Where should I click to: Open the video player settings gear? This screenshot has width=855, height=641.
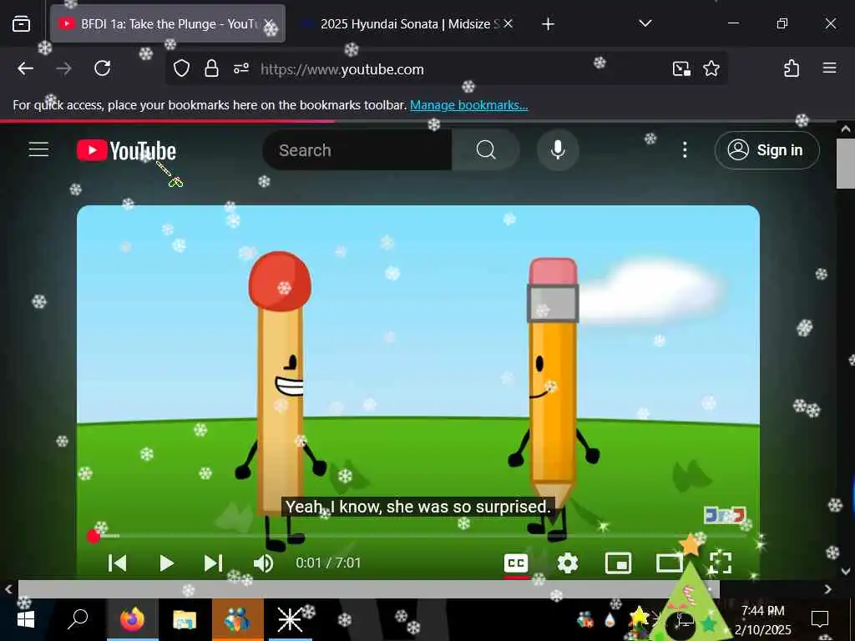[567, 563]
